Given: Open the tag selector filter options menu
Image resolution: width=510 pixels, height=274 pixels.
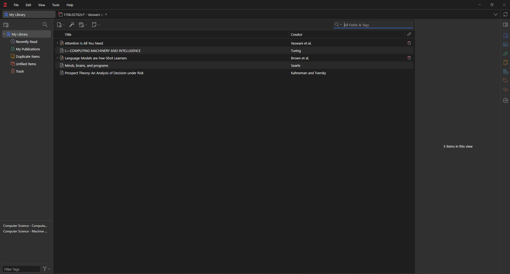Looking at the screenshot, I should (x=47, y=269).
